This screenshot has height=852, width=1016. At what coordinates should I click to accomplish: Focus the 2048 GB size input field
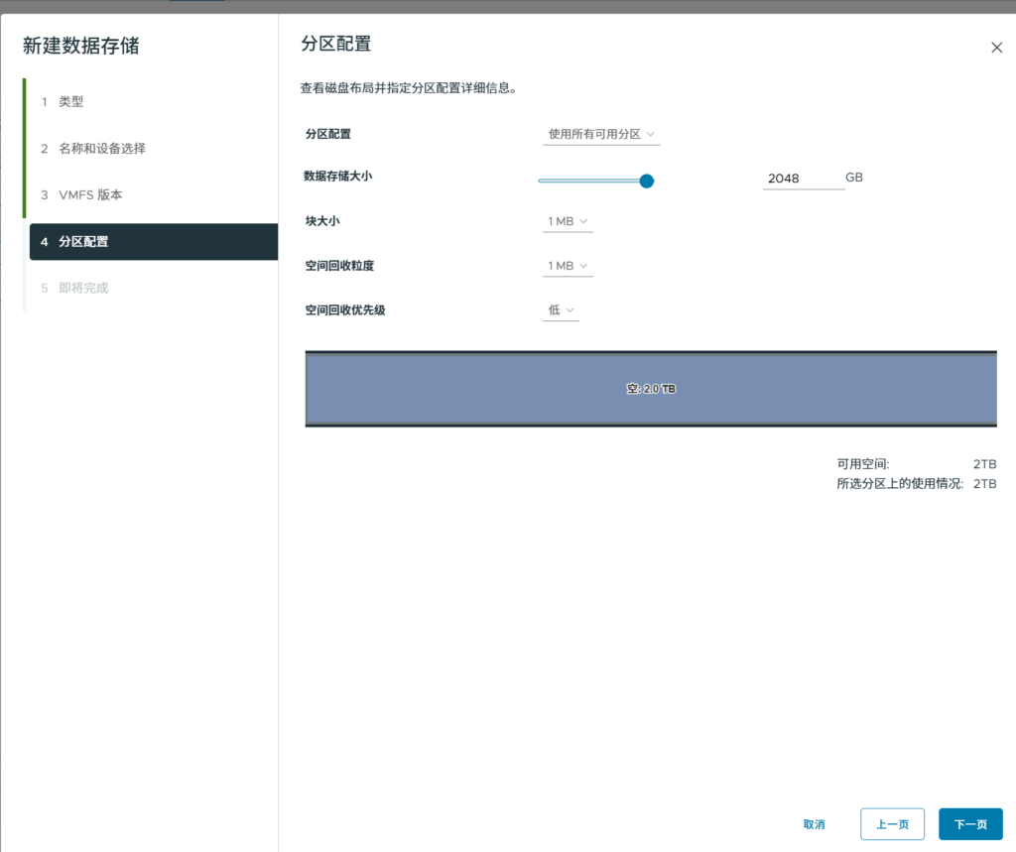(x=802, y=179)
